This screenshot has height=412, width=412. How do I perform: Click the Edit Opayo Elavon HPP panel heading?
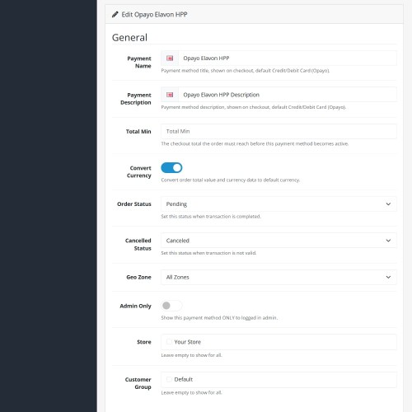pos(154,15)
